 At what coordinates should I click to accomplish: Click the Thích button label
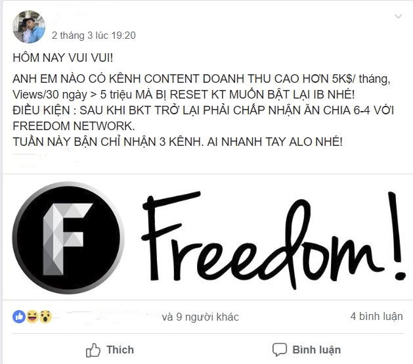pos(120,350)
